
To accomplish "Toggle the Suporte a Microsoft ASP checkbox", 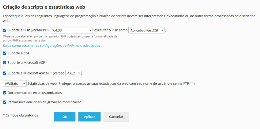I will (5, 63).
